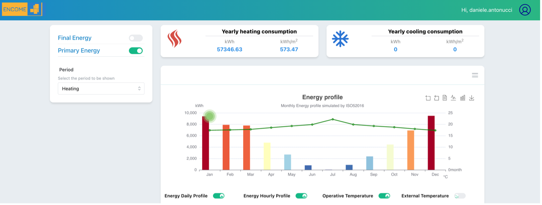Click the July temperature data point
This screenshot has width=542, height=205.
333,119
